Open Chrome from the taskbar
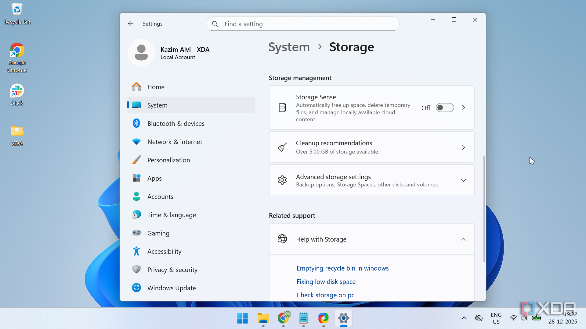 [283, 318]
